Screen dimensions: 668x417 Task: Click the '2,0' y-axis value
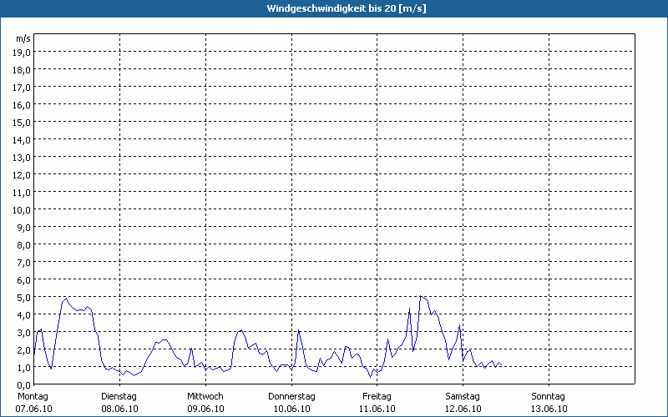pyautogui.click(x=24, y=350)
